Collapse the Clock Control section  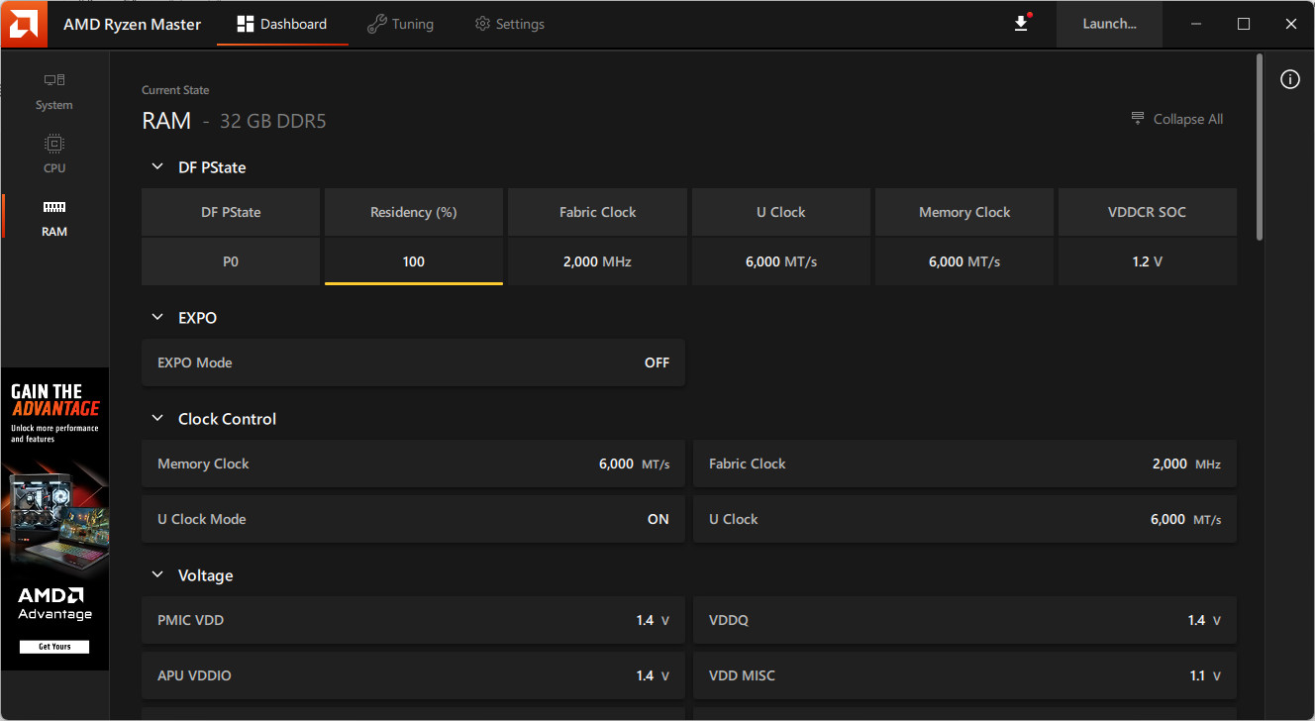(x=157, y=419)
